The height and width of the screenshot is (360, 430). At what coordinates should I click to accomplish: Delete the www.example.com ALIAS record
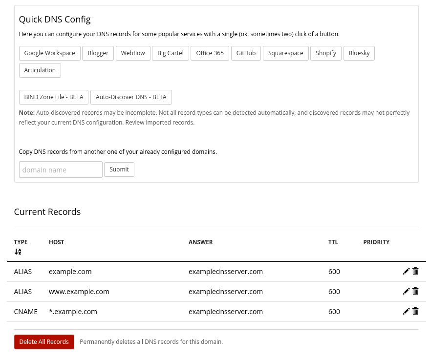415,291
